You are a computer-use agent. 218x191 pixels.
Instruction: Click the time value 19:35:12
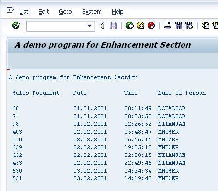click(138, 147)
